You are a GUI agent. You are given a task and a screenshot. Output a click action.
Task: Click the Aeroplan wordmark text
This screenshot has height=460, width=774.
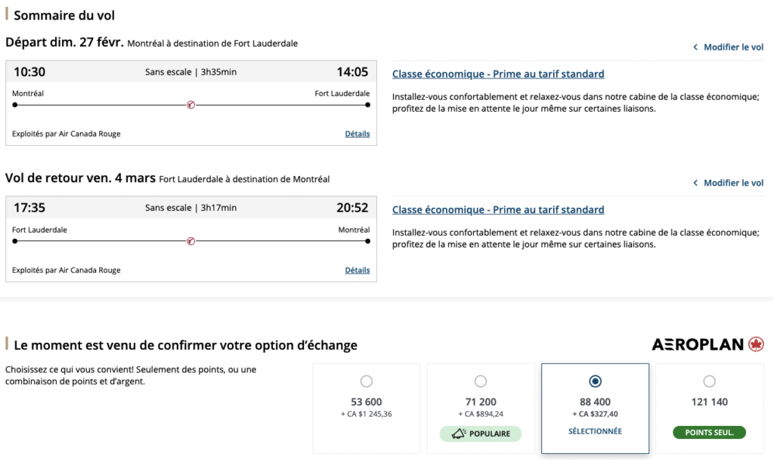coord(698,344)
